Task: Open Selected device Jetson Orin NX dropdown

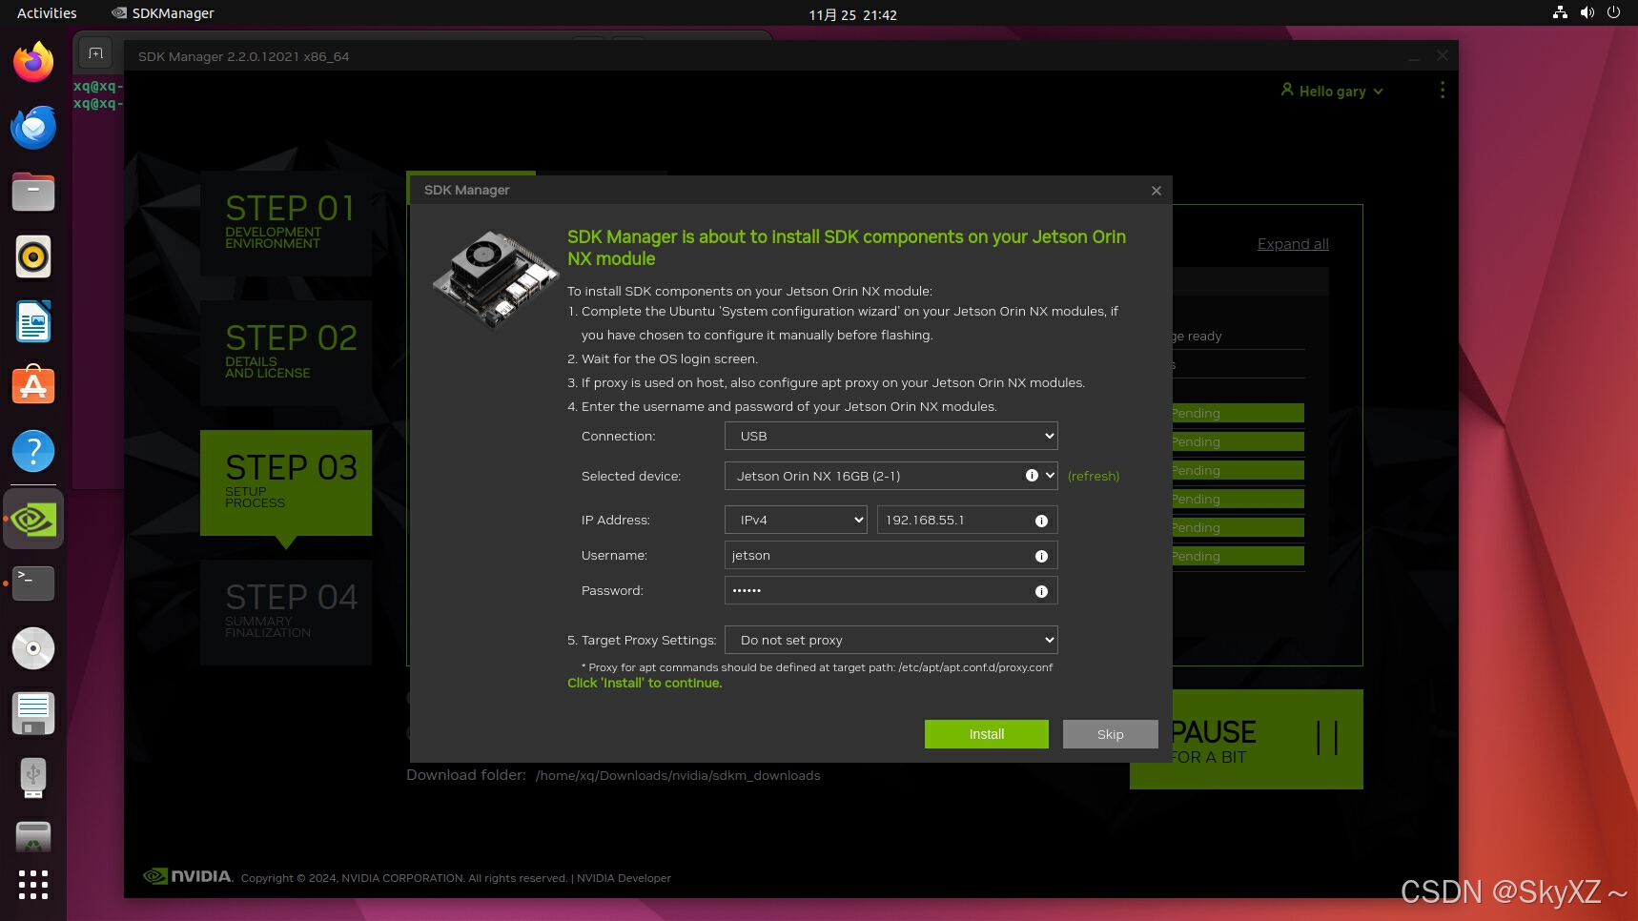Action: [x=891, y=476]
